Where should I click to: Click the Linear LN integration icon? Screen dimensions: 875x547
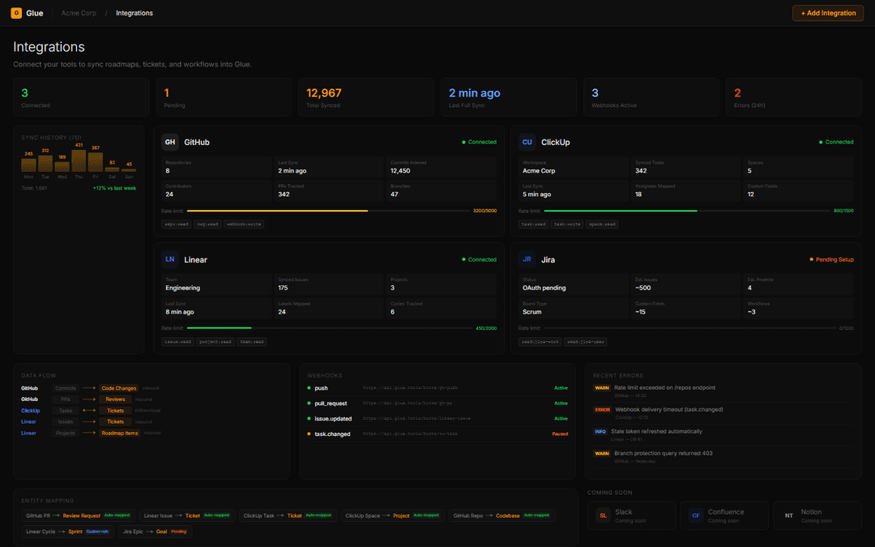click(170, 259)
